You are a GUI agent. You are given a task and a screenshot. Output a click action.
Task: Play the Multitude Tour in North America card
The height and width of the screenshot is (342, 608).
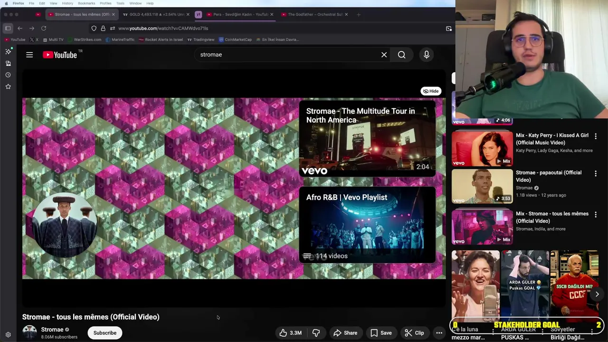click(x=367, y=138)
